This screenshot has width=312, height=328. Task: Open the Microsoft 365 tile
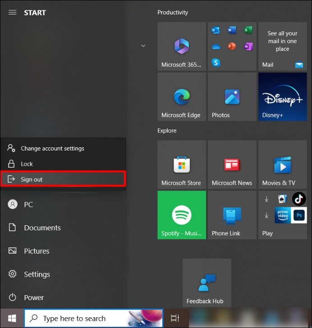(182, 46)
